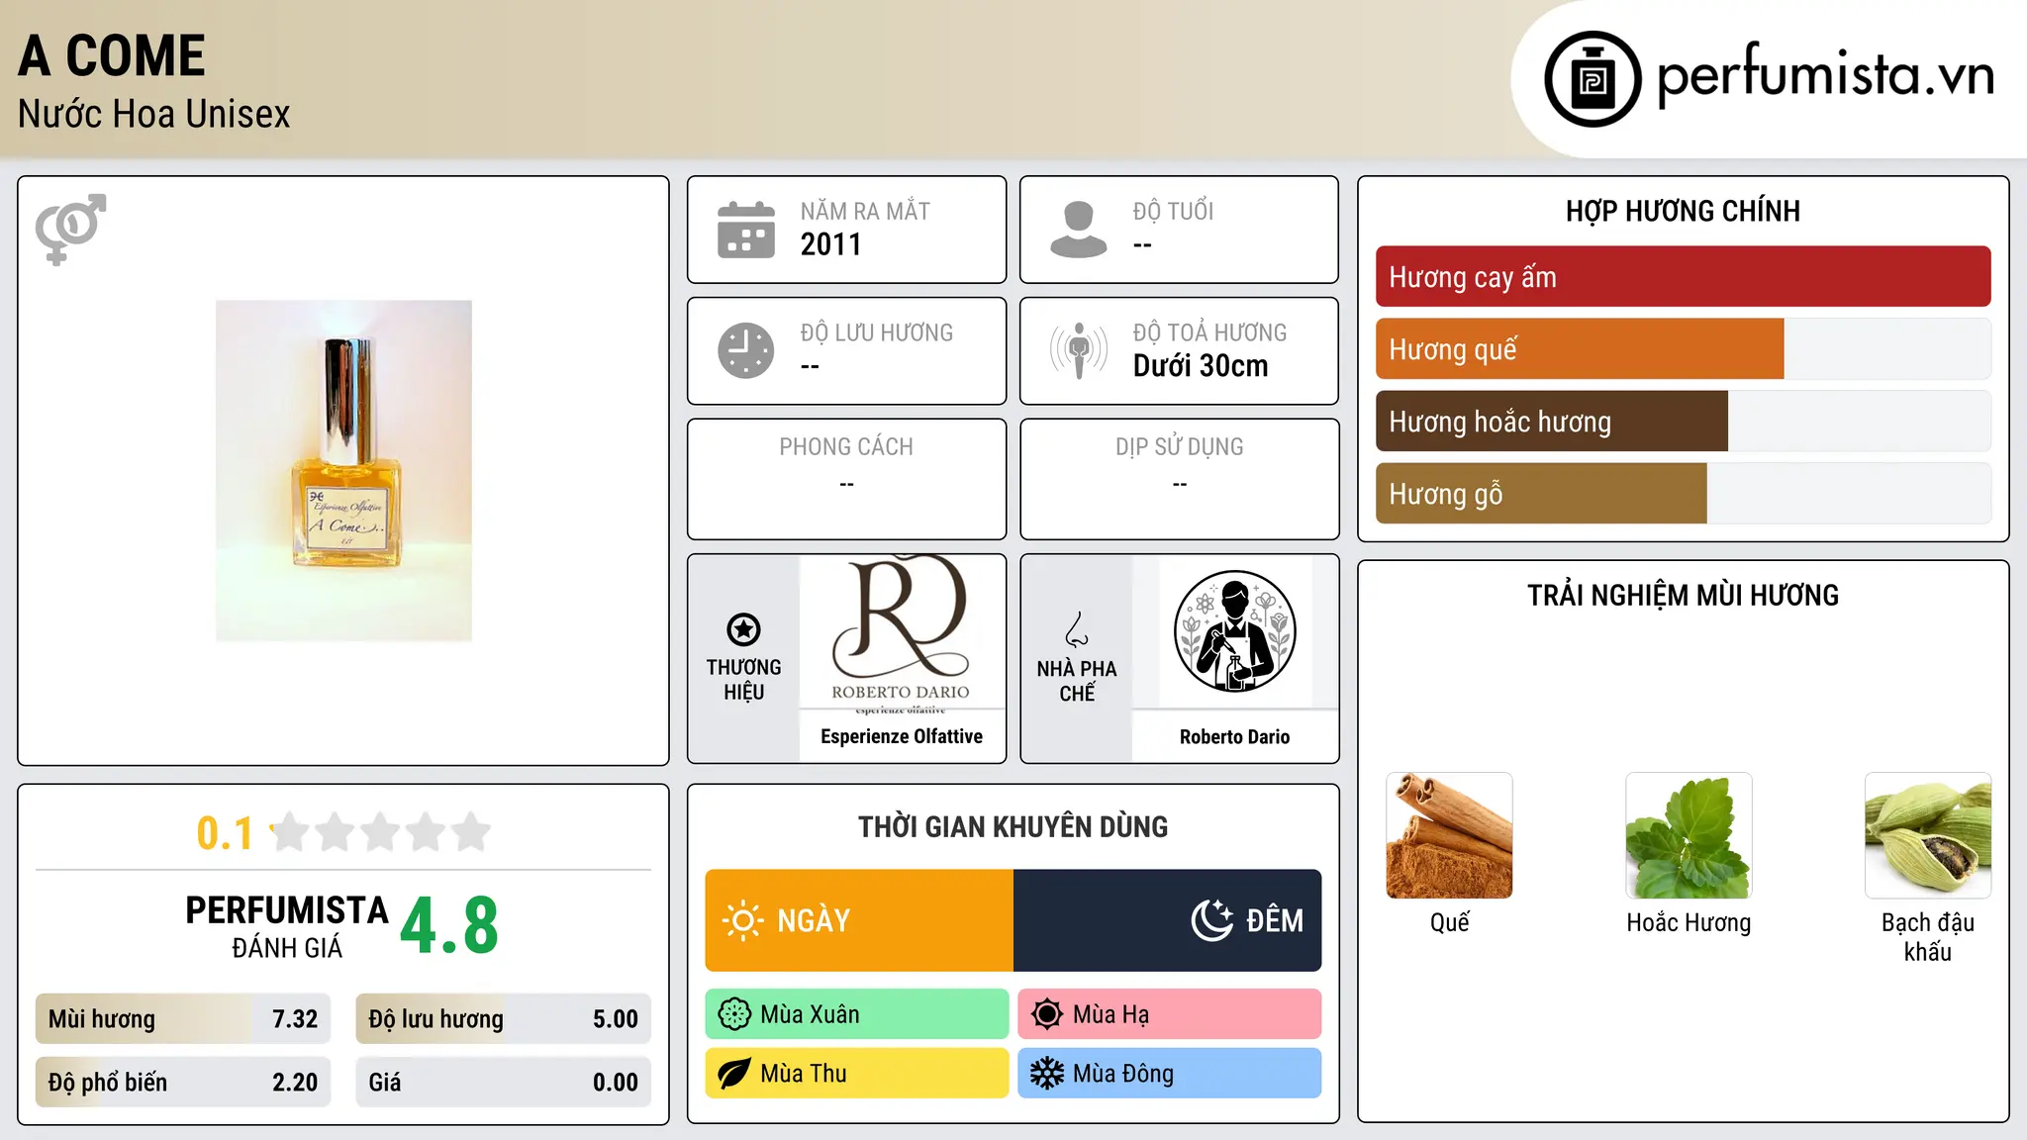Click the Độ phổ biến 2.20 score row
2027x1140 pixels.
(183, 1083)
